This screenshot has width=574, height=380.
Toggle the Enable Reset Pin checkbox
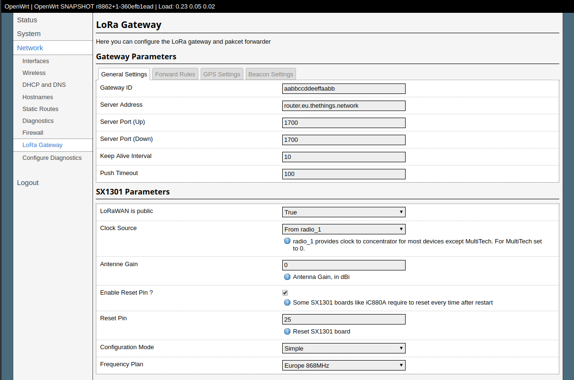coord(285,293)
